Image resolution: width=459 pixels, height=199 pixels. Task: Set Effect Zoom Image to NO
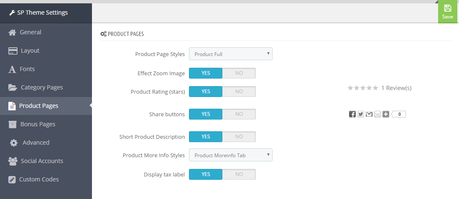[239, 73]
